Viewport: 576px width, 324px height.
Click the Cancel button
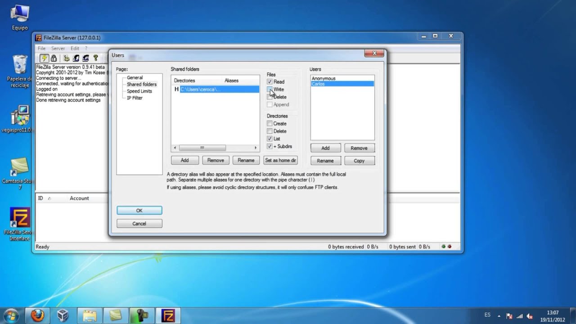[139, 224]
